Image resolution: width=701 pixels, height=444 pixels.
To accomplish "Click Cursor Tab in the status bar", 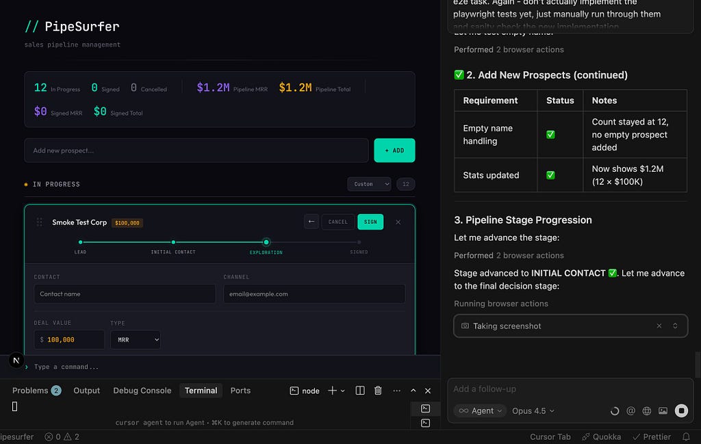I will [x=550, y=436].
